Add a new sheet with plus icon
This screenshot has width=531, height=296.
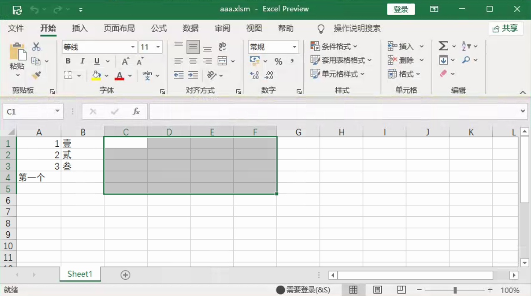125,275
